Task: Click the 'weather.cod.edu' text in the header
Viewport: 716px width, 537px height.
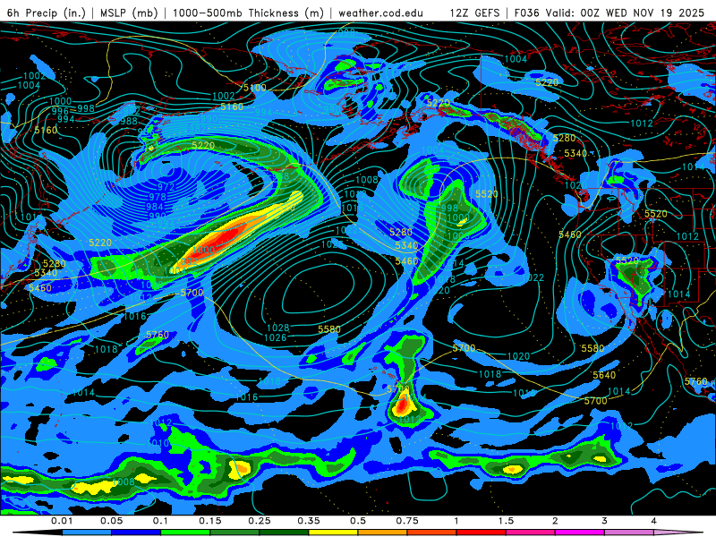Action: (380, 13)
